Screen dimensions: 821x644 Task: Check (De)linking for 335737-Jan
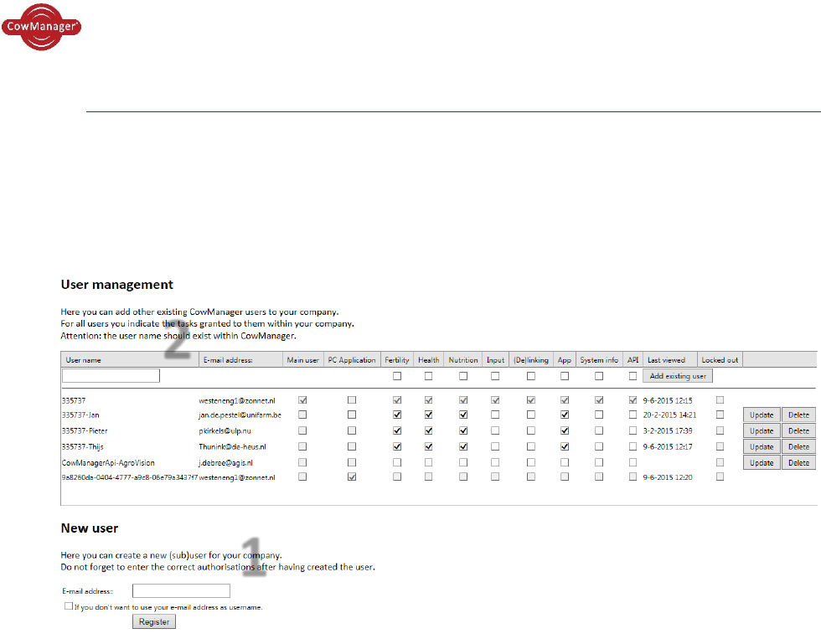click(531, 415)
